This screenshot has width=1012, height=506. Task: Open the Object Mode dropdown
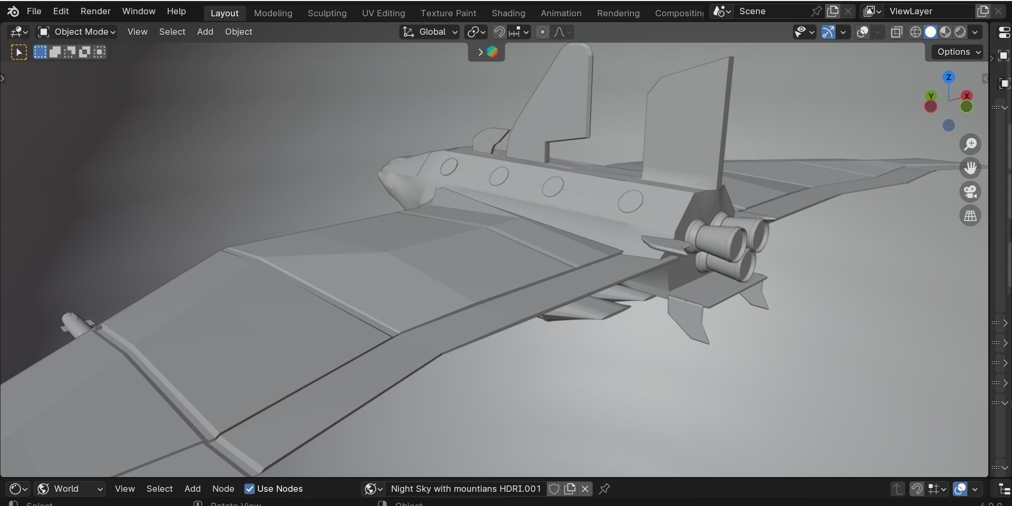pos(76,32)
